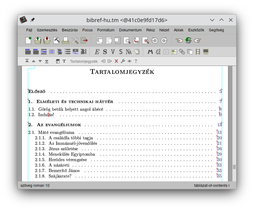Toggle the eye visibility icon in focus toolbar
Viewport: 254px width, 210px height.
(129, 61)
